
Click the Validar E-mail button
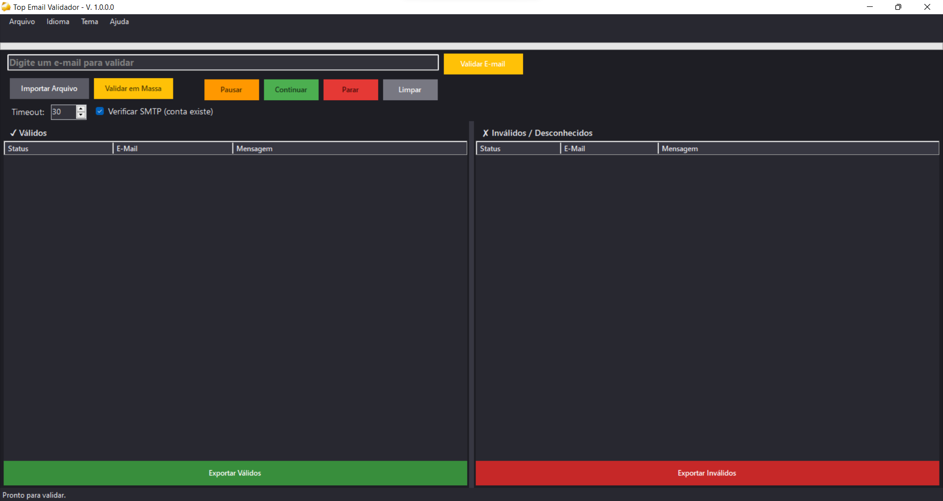pyautogui.click(x=483, y=64)
